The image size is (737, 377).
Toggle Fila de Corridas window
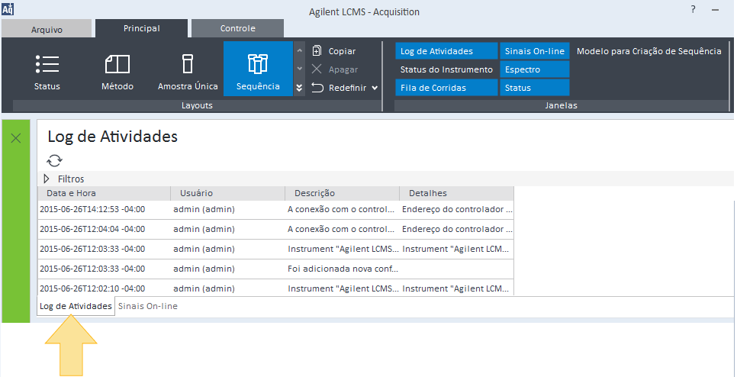tap(446, 88)
